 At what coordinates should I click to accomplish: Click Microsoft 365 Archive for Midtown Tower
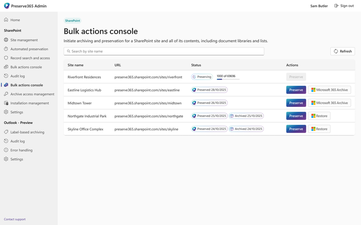tap(330, 103)
